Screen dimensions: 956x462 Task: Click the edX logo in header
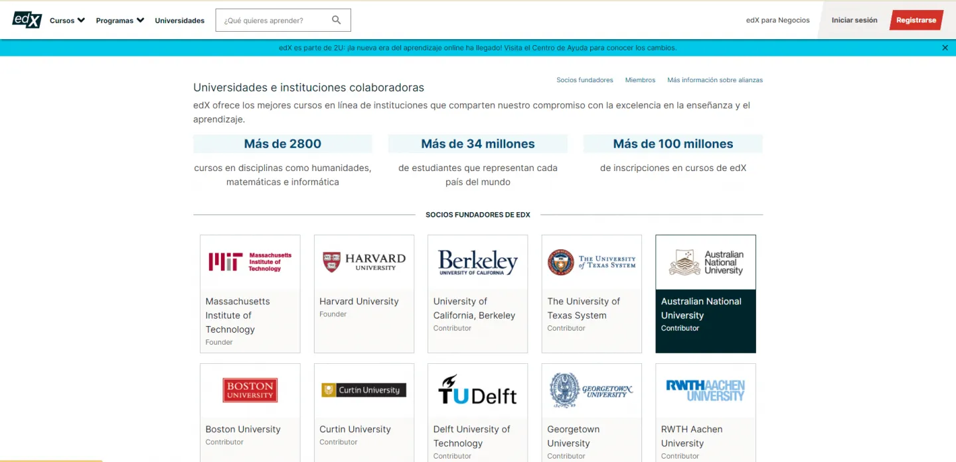click(27, 20)
